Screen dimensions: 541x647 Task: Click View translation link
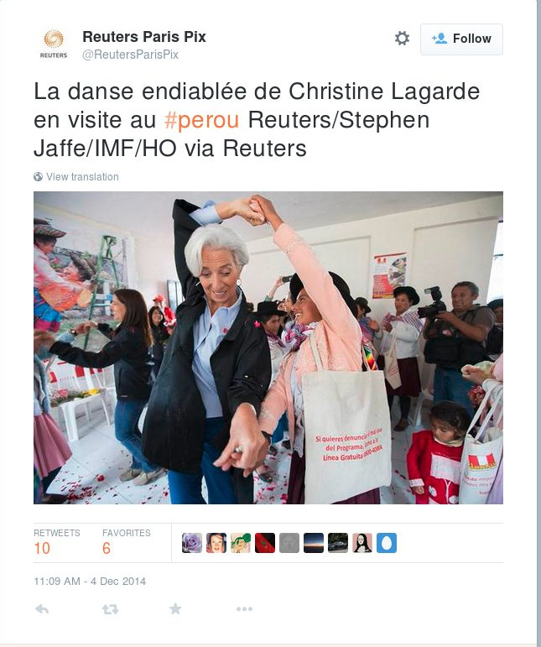[x=82, y=176]
